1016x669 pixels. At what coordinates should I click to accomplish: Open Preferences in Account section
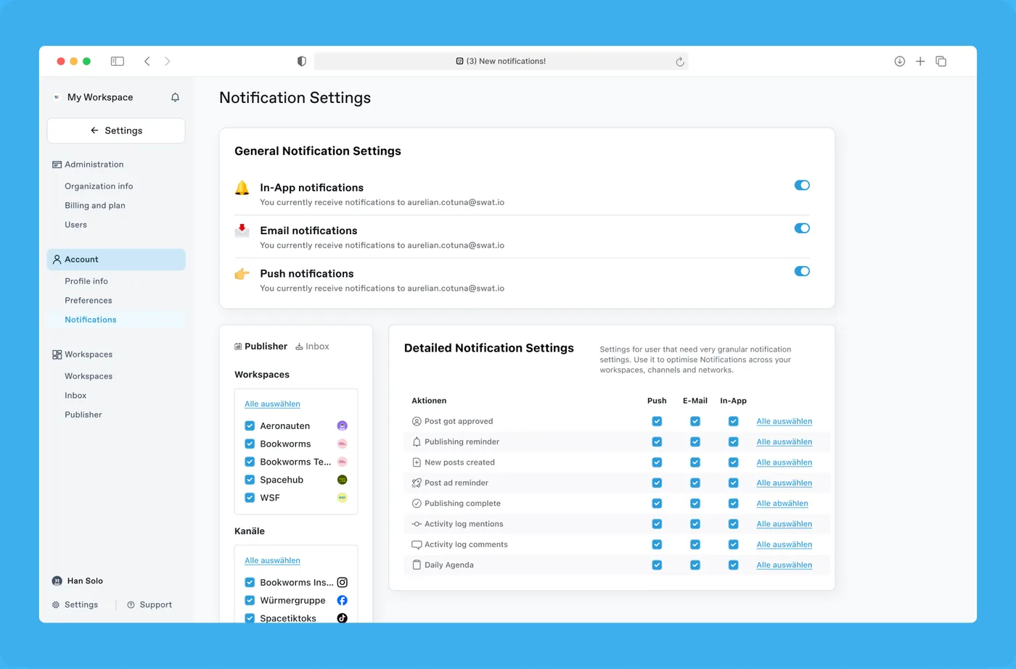[x=89, y=301]
